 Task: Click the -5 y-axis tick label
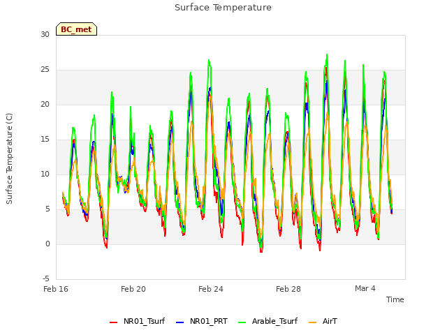pos(46,278)
